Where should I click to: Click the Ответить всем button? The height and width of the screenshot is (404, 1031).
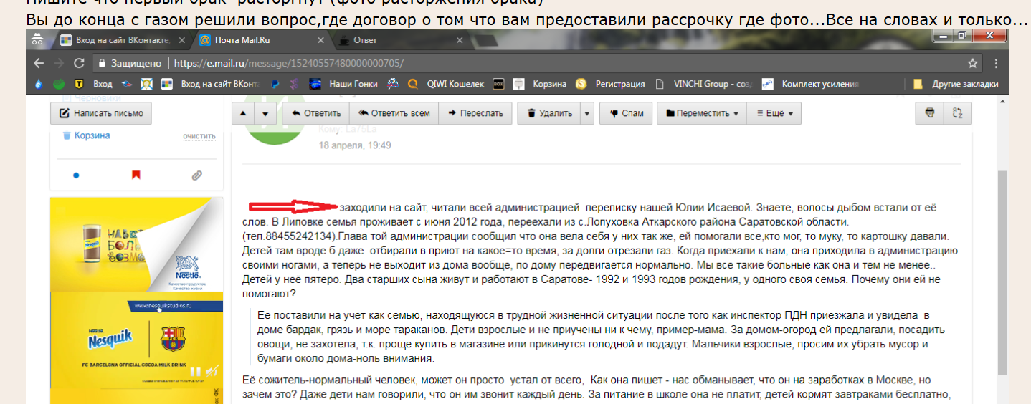[x=394, y=113]
